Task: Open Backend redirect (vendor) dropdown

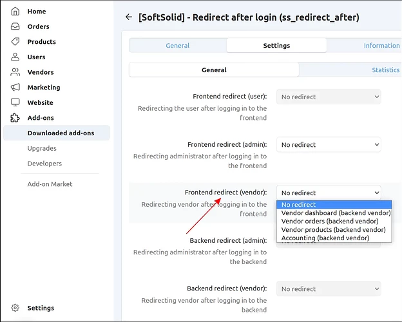Action: pyautogui.click(x=329, y=289)
